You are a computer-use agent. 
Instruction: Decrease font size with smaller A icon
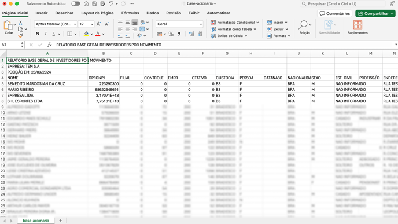click(107, 24)
